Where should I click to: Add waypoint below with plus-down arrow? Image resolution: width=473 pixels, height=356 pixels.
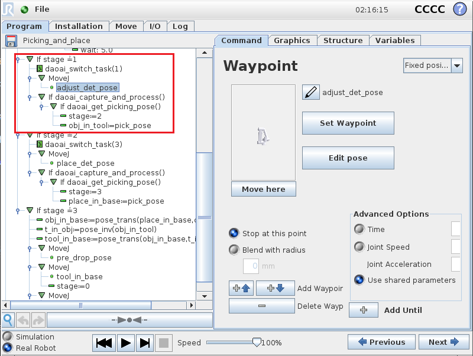[276, 288]
